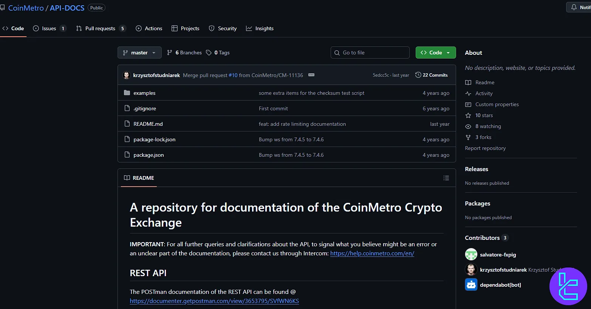Open the Code tab
Viewport: 591px width, 309px height.
point(13,28)
